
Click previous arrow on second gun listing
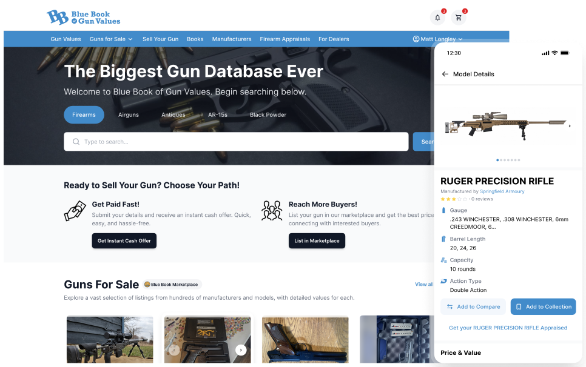(174, 350)
